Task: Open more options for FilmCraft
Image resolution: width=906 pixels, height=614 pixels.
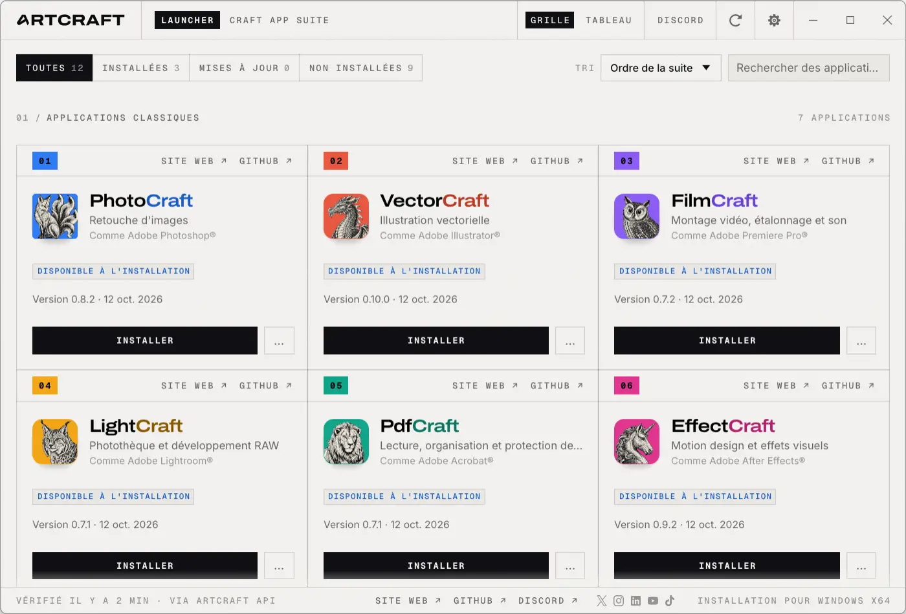Action: click(x=861, y=341)
